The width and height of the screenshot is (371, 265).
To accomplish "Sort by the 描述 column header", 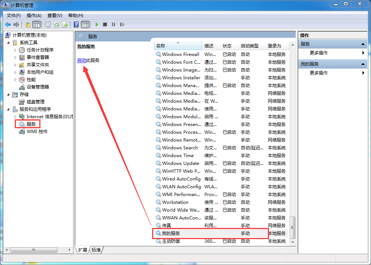I will click(x=211, y=46).
